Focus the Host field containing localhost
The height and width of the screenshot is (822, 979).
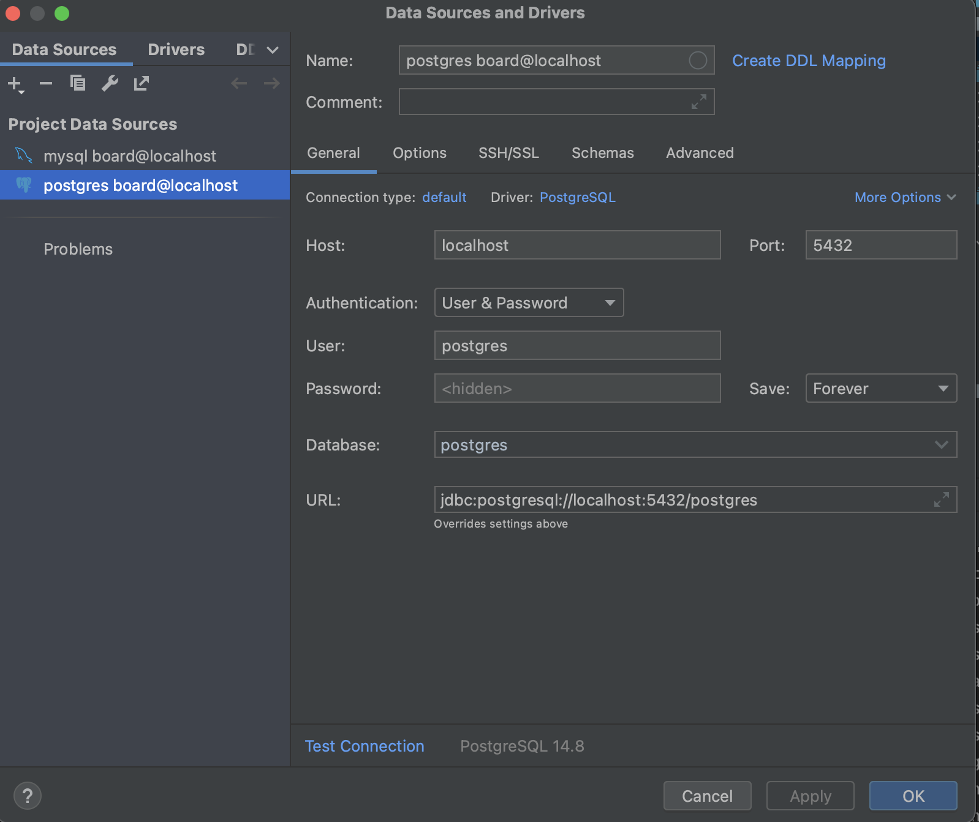tap(577, 245)
